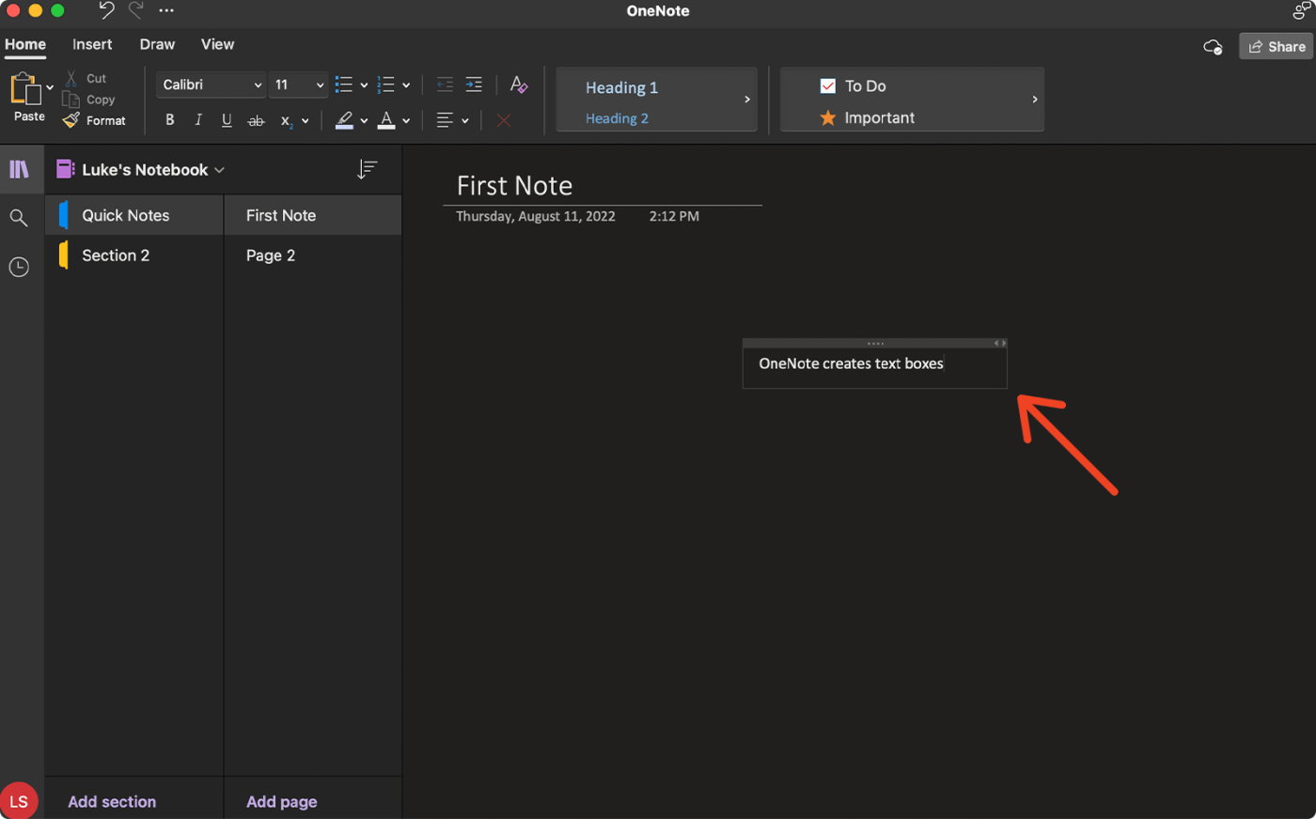Viewport: 1316px width, 819px height.
Task: Select the Quick Notes section
Action: click(134, 215)
